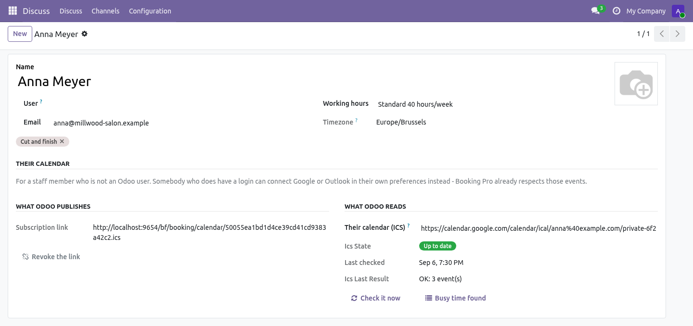Click the subscription link URL
Image resolution: width=693 pixels, height=326 pixels.
(x=209, y=232)
